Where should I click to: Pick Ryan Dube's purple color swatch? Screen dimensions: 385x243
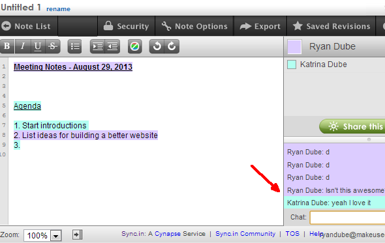[x=294, y=47]
